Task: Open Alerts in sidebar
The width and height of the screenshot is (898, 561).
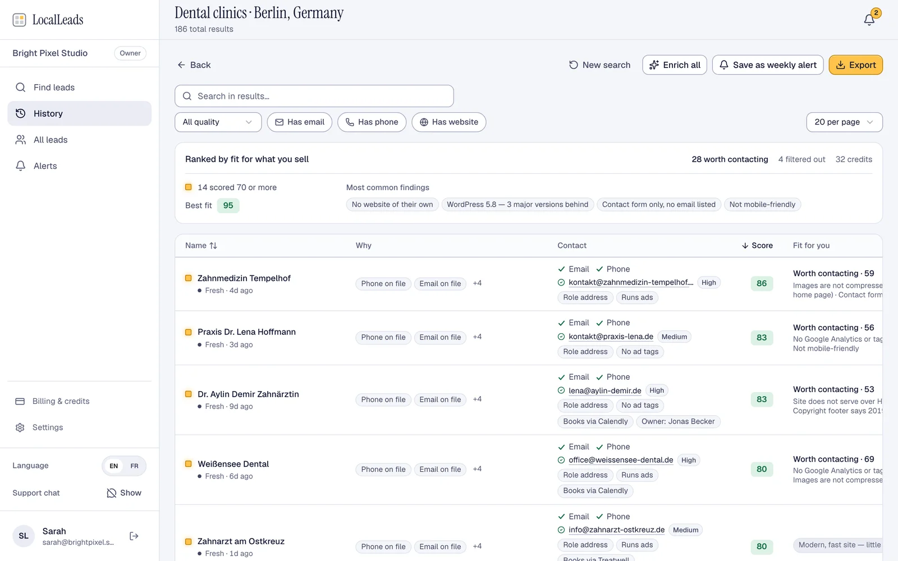Action: tap(79, 166)
